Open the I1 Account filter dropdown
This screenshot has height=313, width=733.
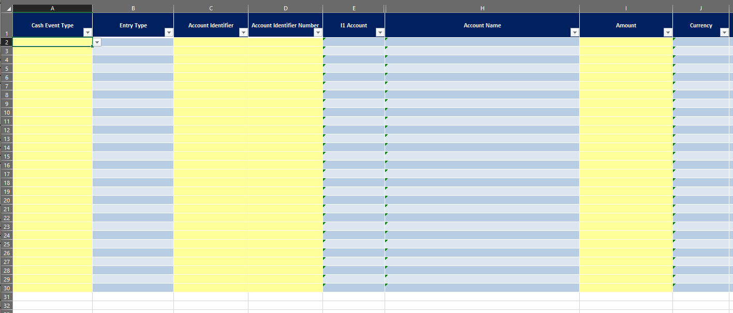point(380,33)
